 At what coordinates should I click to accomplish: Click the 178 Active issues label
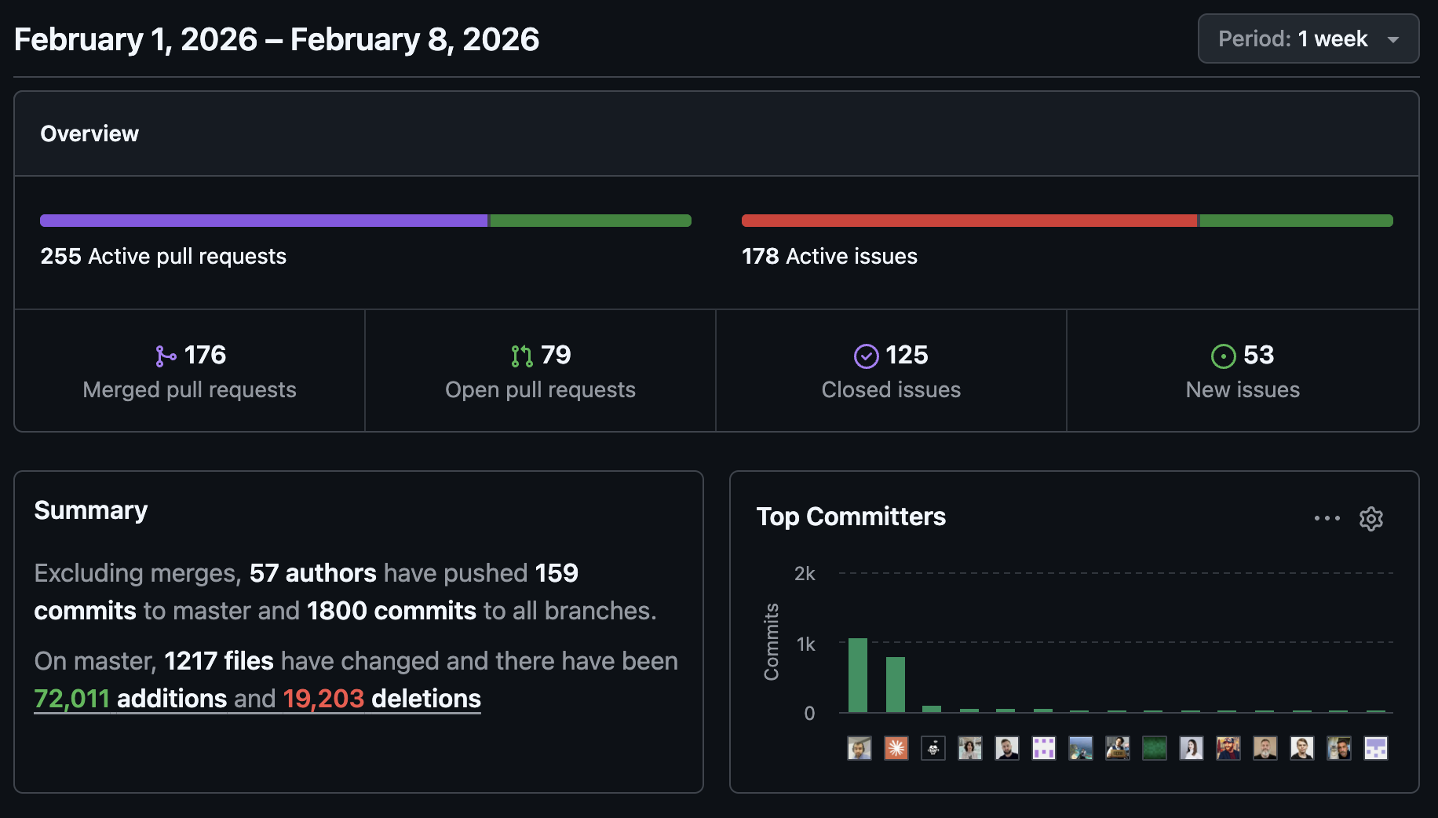pos(829,256)
